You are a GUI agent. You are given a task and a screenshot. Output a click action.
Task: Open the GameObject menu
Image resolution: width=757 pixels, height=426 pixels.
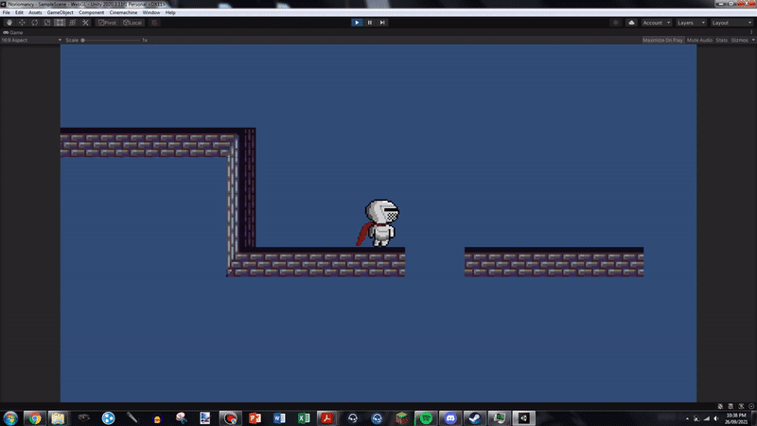[x=61, y=12]
